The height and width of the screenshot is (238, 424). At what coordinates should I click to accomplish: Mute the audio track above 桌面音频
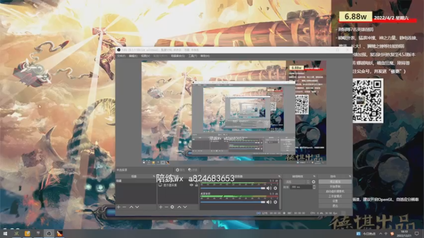269,188
